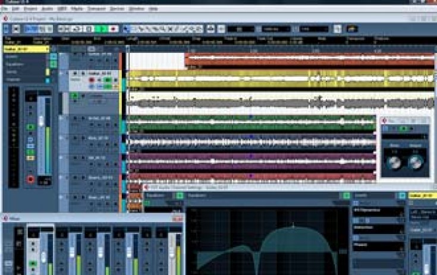Image resolution: width=437 pixels, height=275 pixels.
Task: Open the Transport menu
Action: [x=96, y=9]
